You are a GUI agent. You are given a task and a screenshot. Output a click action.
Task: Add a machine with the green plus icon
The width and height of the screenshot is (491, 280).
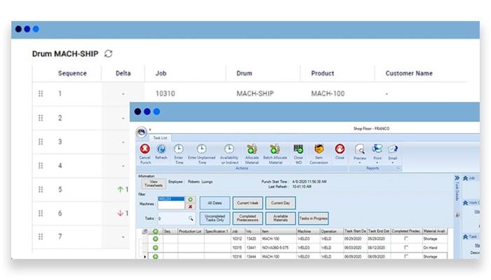coord(190,199)
